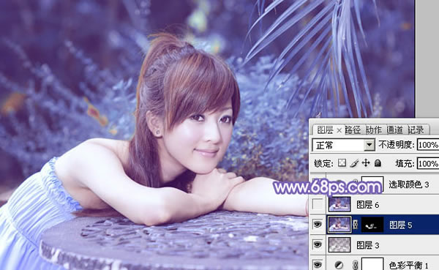Enable lock transparent pixels icon
439x270 pixels.
pos(342,162)
